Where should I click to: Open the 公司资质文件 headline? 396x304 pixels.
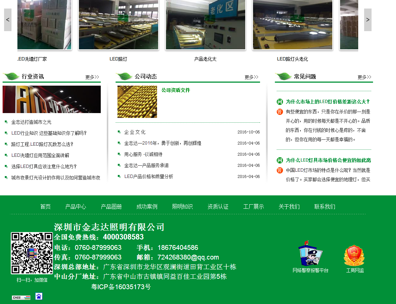(x=176, y=90)
